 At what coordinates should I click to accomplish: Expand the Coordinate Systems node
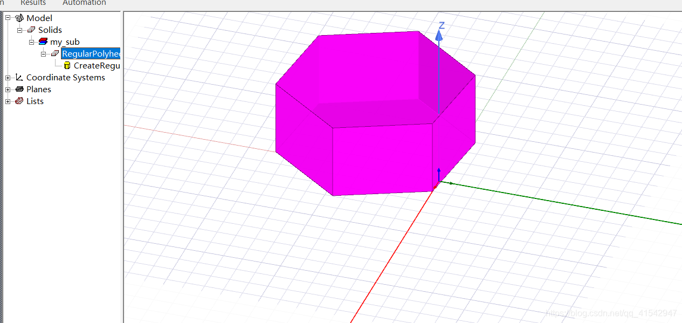(8, 77)
